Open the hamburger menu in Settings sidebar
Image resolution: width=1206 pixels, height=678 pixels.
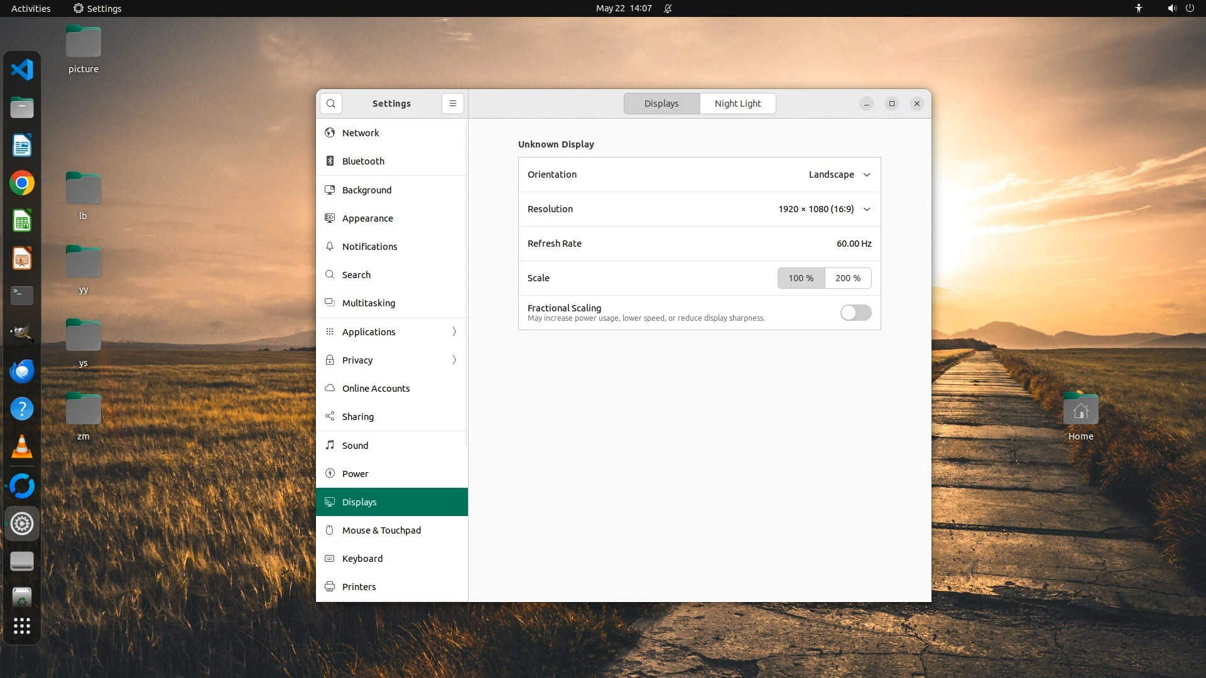tap(452, 104)
